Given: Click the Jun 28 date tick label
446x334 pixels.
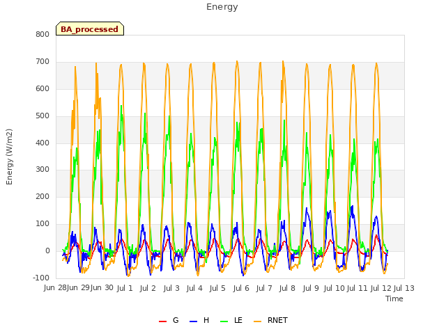Looking at the screenshot, I should (55, 288).
